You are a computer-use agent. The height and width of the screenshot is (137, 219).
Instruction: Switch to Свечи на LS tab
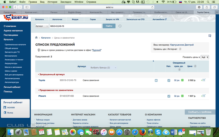pos(183,12)
